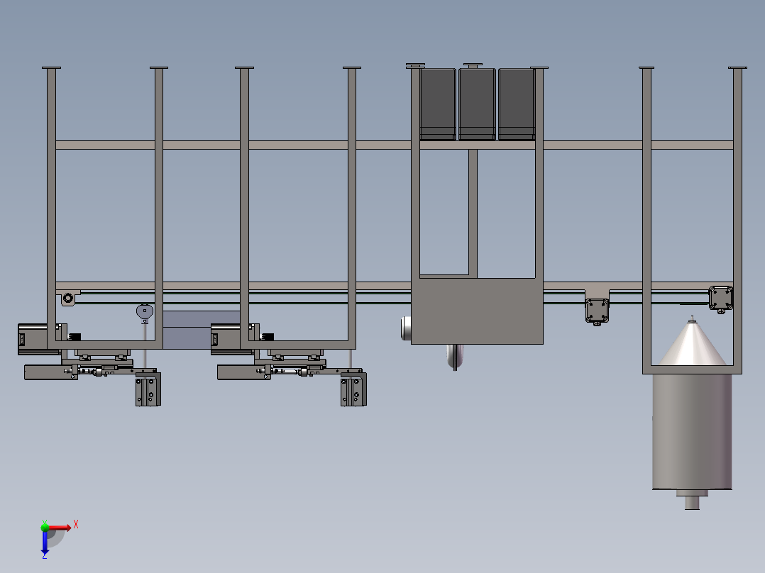This screenshot has height=573, width=765.
Task: Click the blue Z axis arrow of triad
Action: (x=45, y=543)
